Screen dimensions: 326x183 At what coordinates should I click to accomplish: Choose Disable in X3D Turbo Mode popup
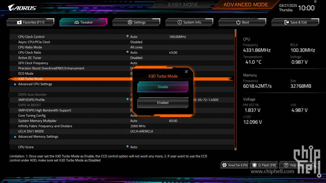pyautogui.click(x=163, y=87)
